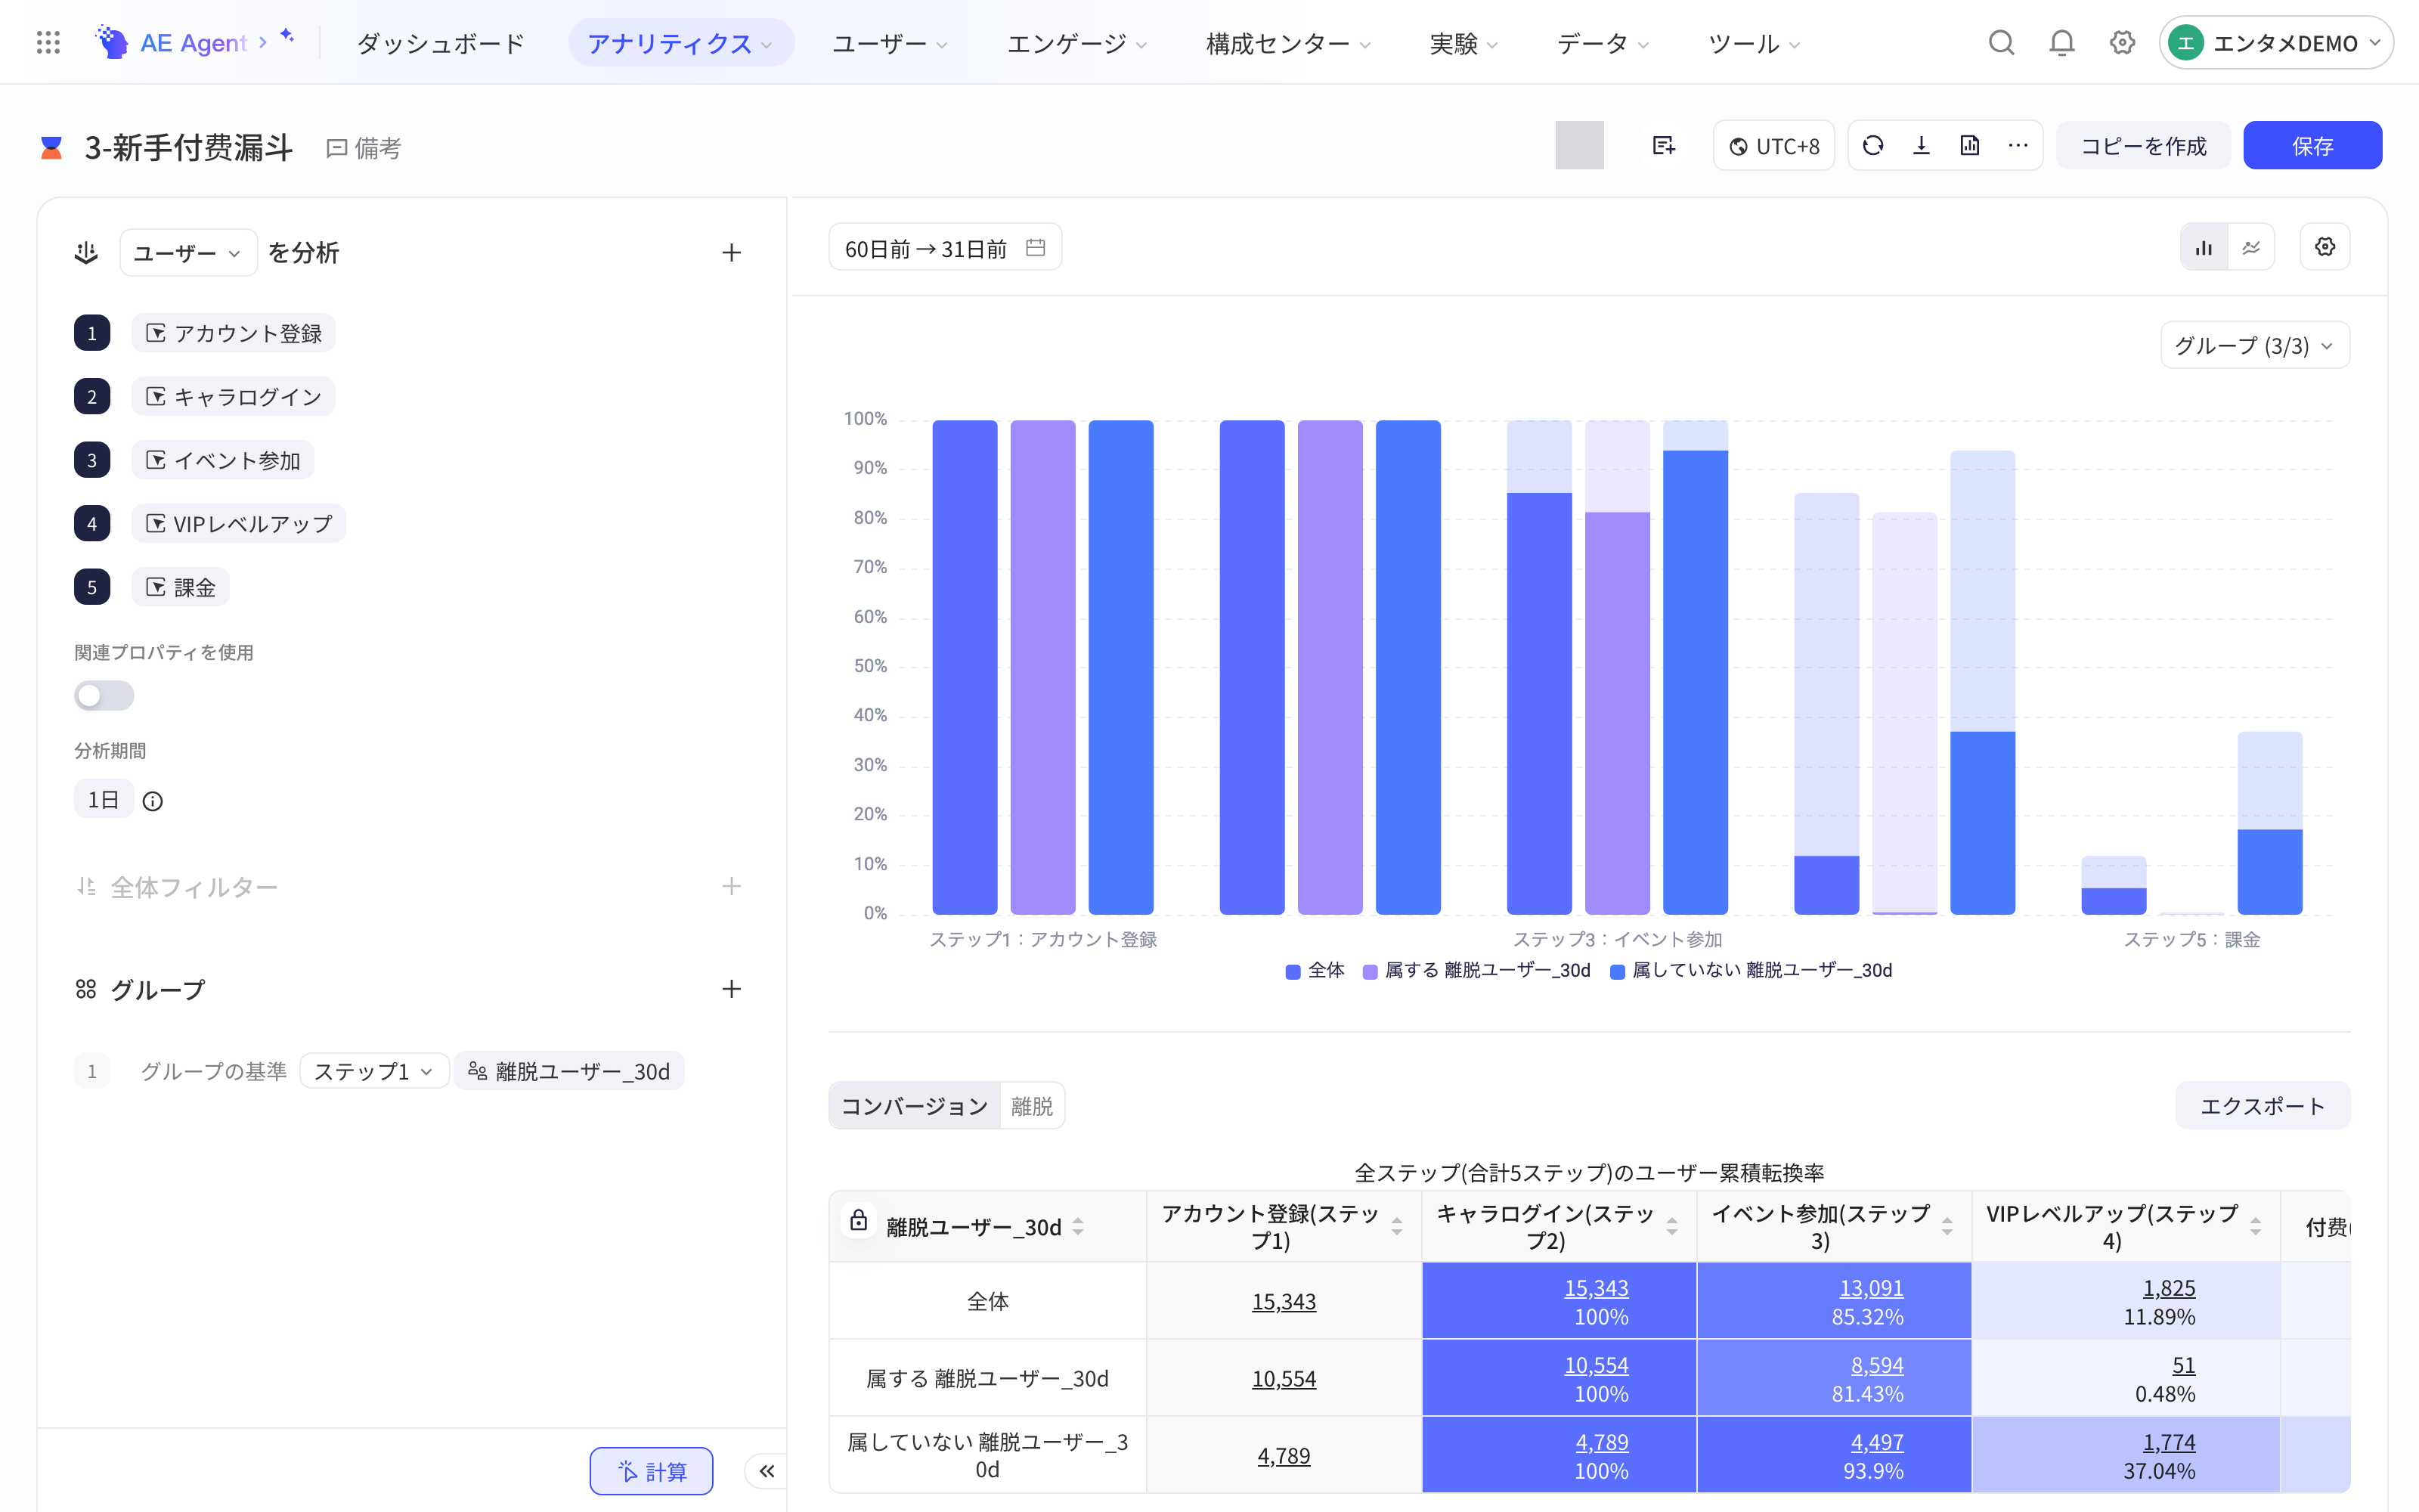Click the info icon next to 1日
The width and height of the screenshot is (2419, 1512).
(153, 801)
